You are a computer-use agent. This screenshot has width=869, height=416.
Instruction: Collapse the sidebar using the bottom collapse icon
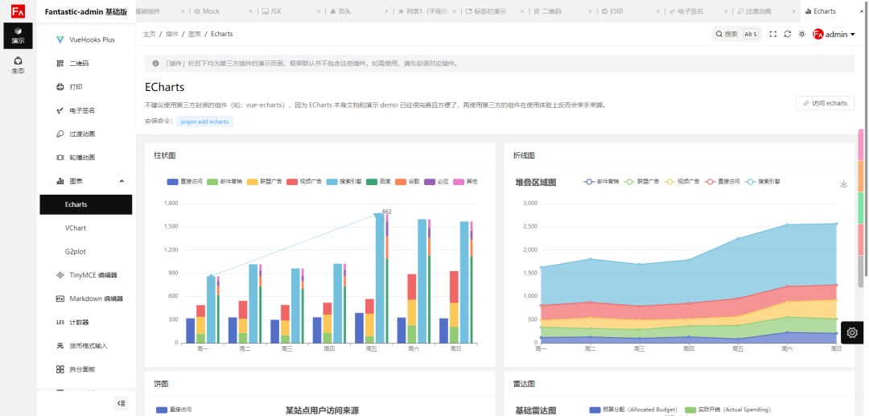pyautogui.click(x=121, y=402)
